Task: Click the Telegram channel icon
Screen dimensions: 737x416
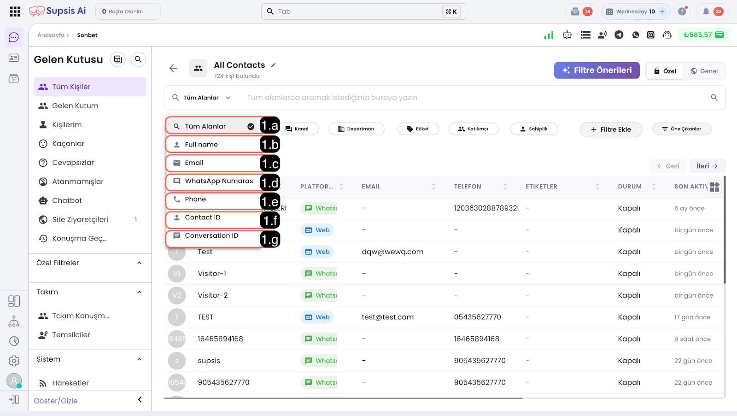Action: (619, 35)
